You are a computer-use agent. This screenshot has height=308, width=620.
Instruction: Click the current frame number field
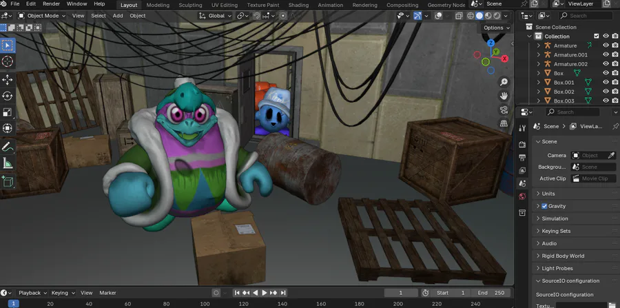[400, 293]
